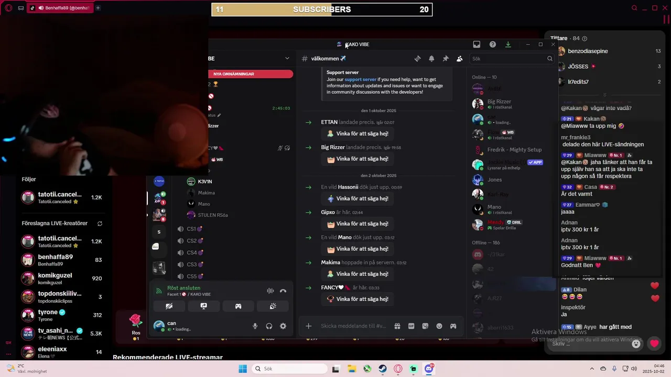Open notification bell settings for välkommen channel
This screenshot has width=671, height=377.
(431, 59)
